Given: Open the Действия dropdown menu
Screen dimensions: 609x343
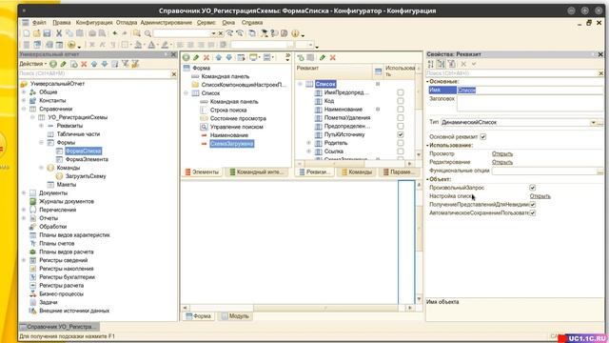Looking at the screenshot, I should (33, 64).
